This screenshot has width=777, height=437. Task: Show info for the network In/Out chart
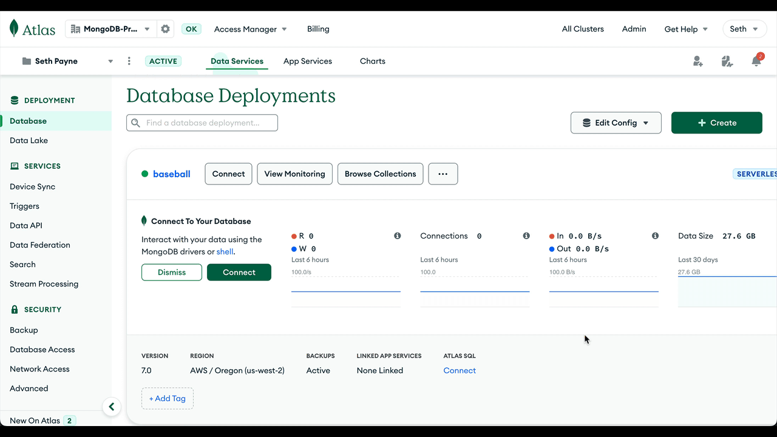pos(655,235)
